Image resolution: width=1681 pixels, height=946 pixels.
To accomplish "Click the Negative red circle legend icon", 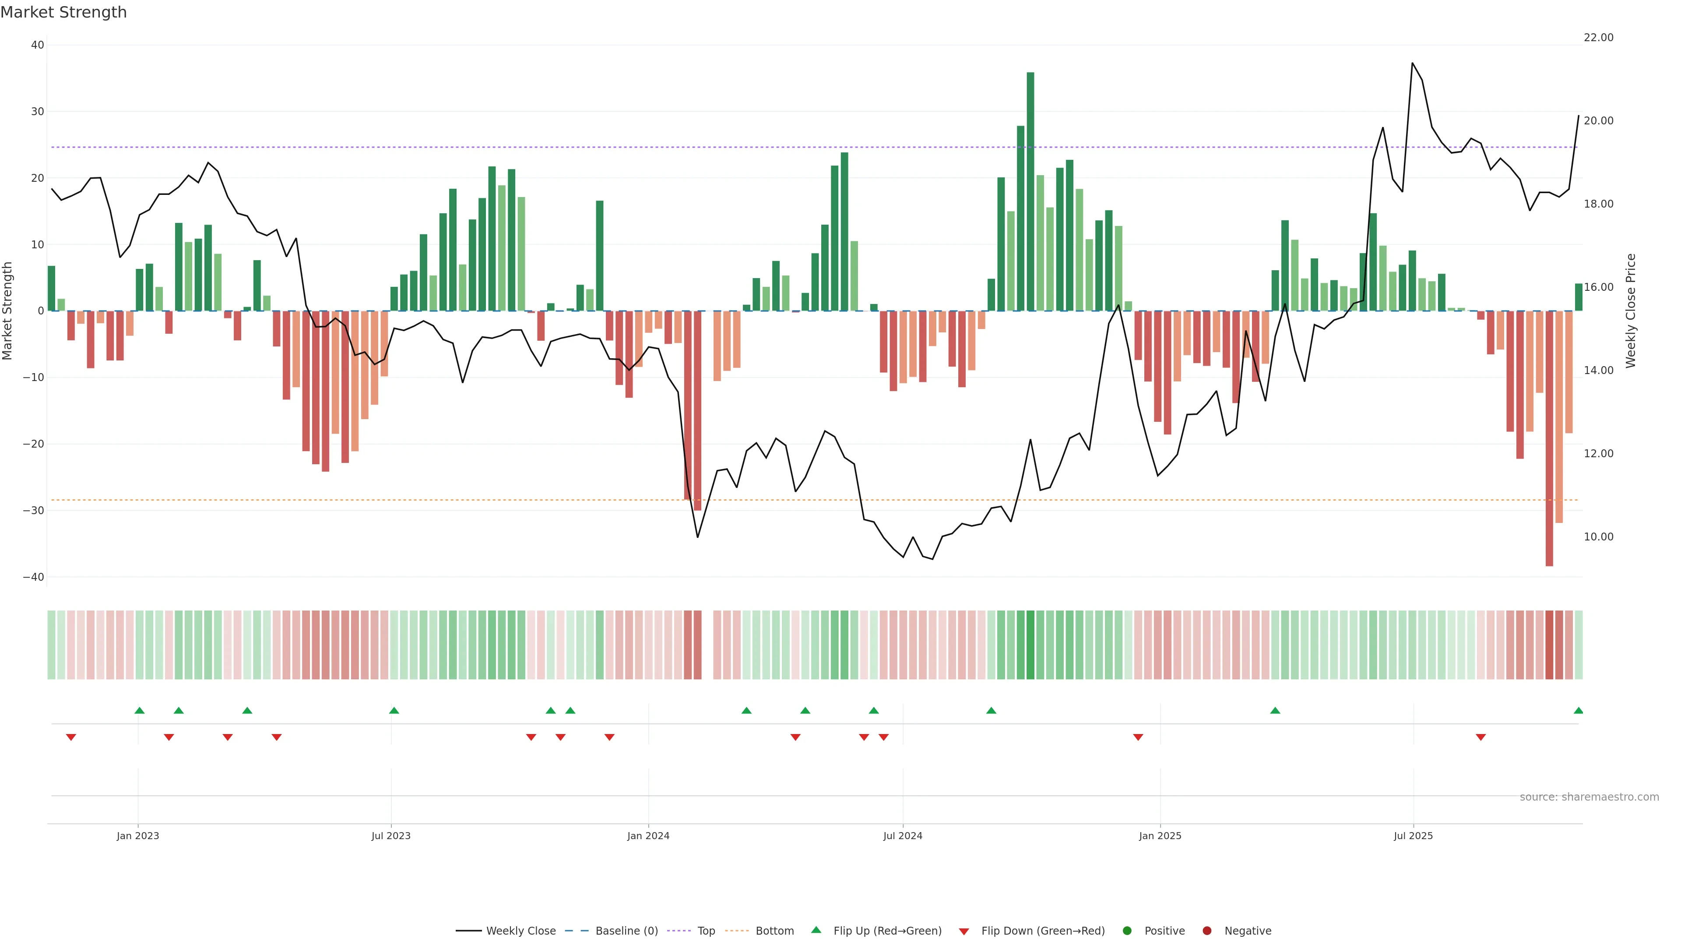I will pyautogui.click(x=1206, y=931).
